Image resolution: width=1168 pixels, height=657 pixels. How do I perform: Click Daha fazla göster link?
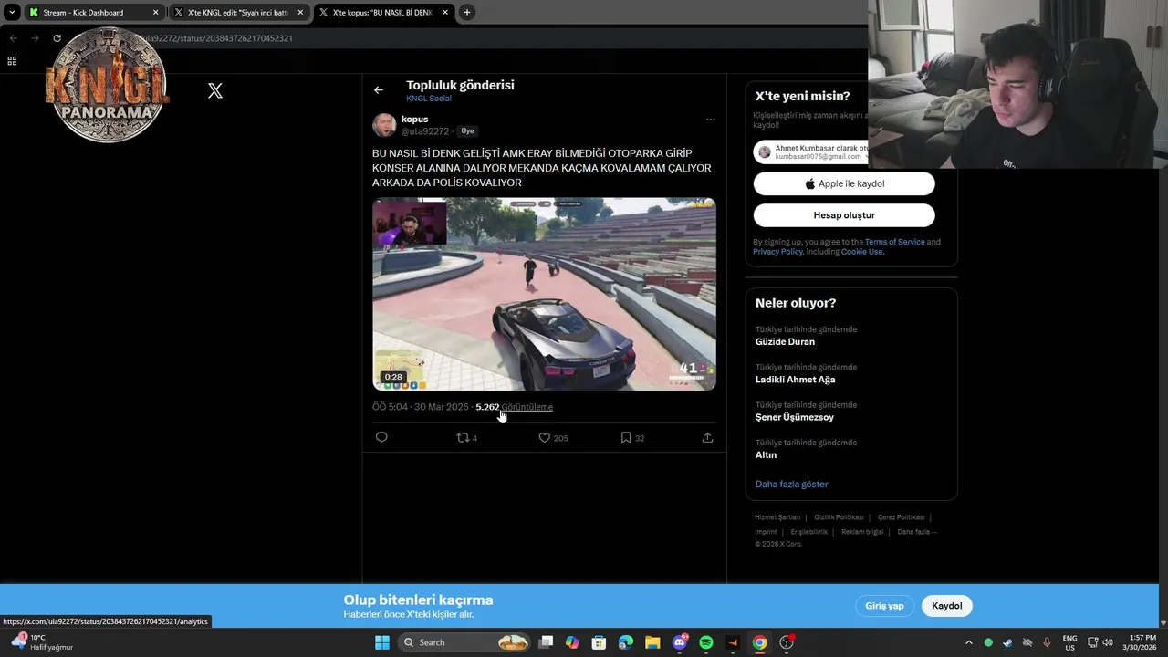(x=791, y=485)
